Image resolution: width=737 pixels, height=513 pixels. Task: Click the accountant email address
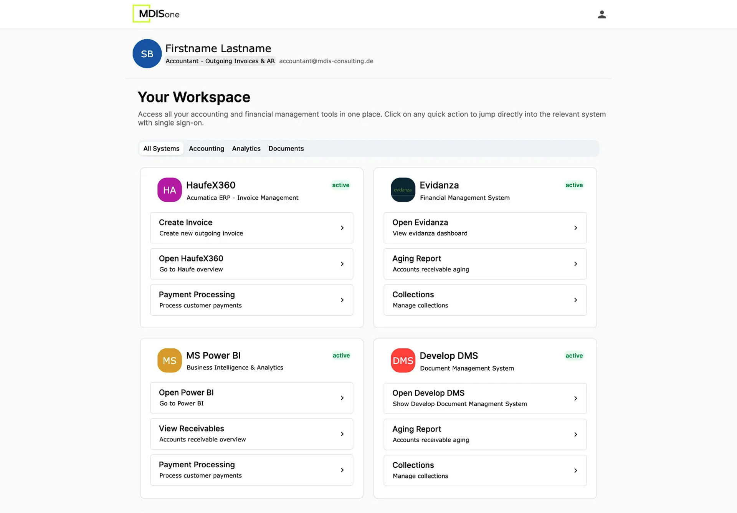click(326, 61)
